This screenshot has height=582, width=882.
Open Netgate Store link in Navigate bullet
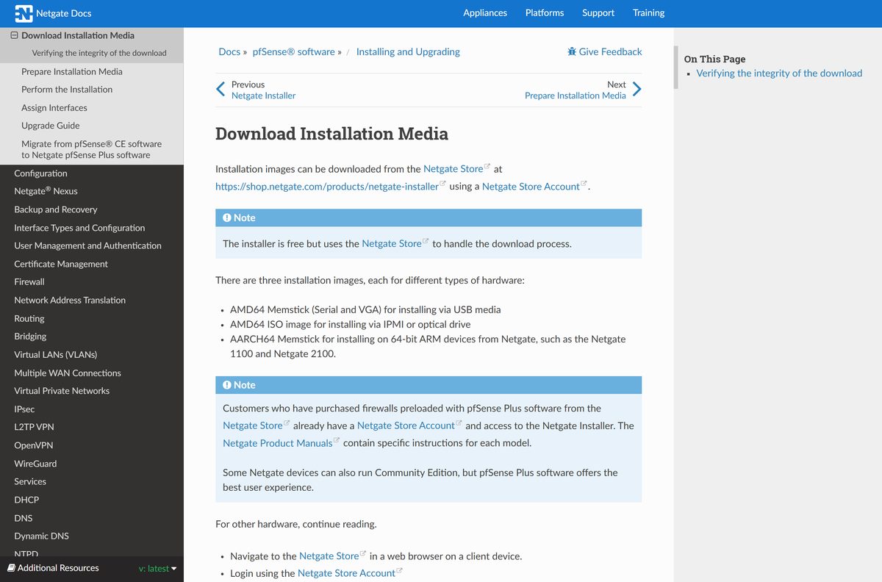pyautogui.click(x=329, y=556)
